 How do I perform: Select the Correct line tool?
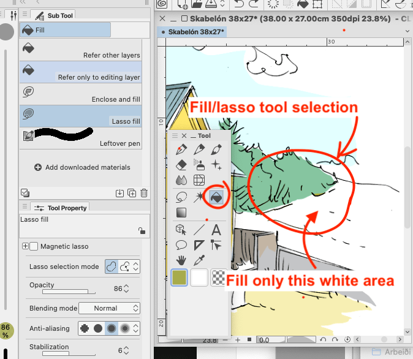click(x=216, y=245)
